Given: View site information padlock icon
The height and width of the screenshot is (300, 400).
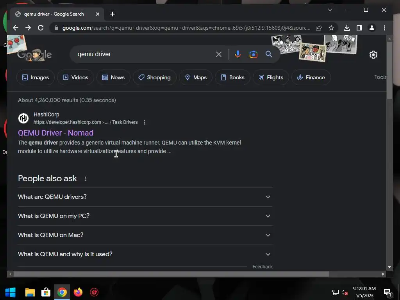Looking at the screenshot, I should [56, 28].
